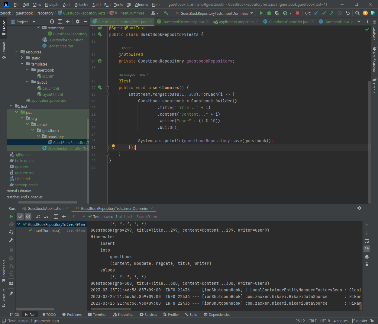Print console output icon
Screen dimensions: 378x324
pos(367,257)
